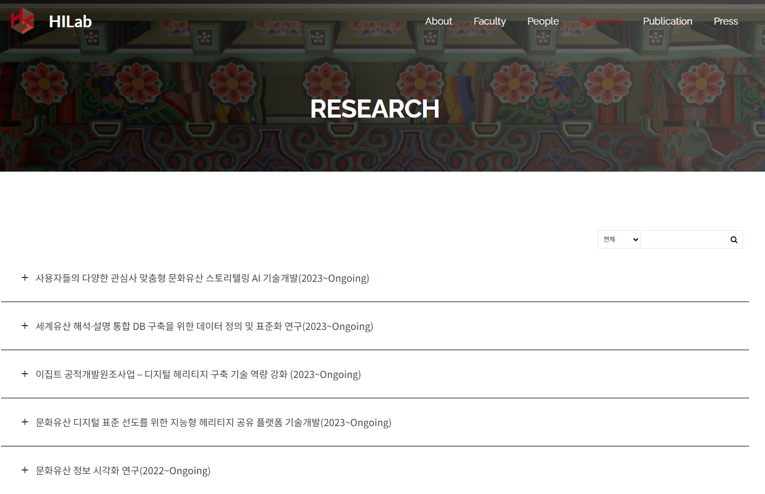
Task: Go to the Faculty page
Action: [x=489, y=21]
